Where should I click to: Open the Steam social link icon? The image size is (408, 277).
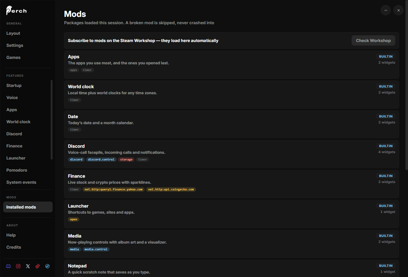point(47,266)
